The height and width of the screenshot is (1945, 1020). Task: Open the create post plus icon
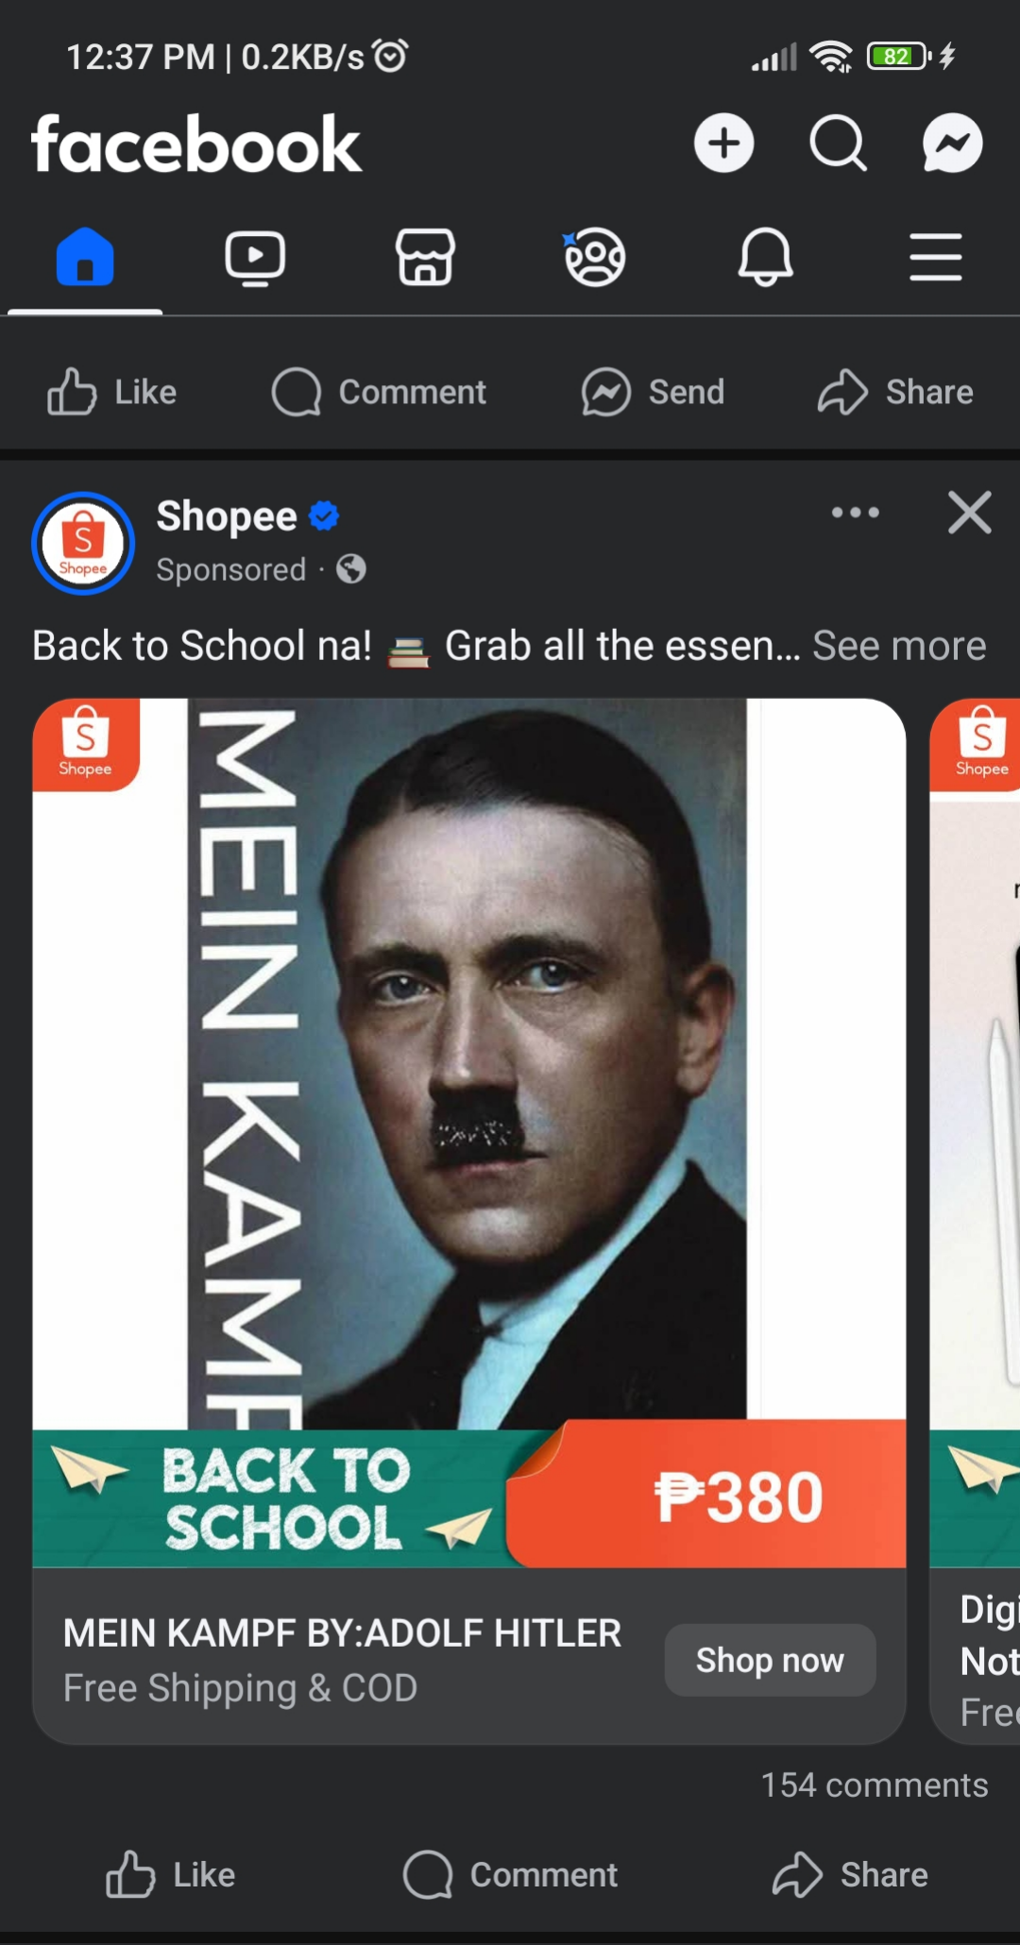pos(723,144)
